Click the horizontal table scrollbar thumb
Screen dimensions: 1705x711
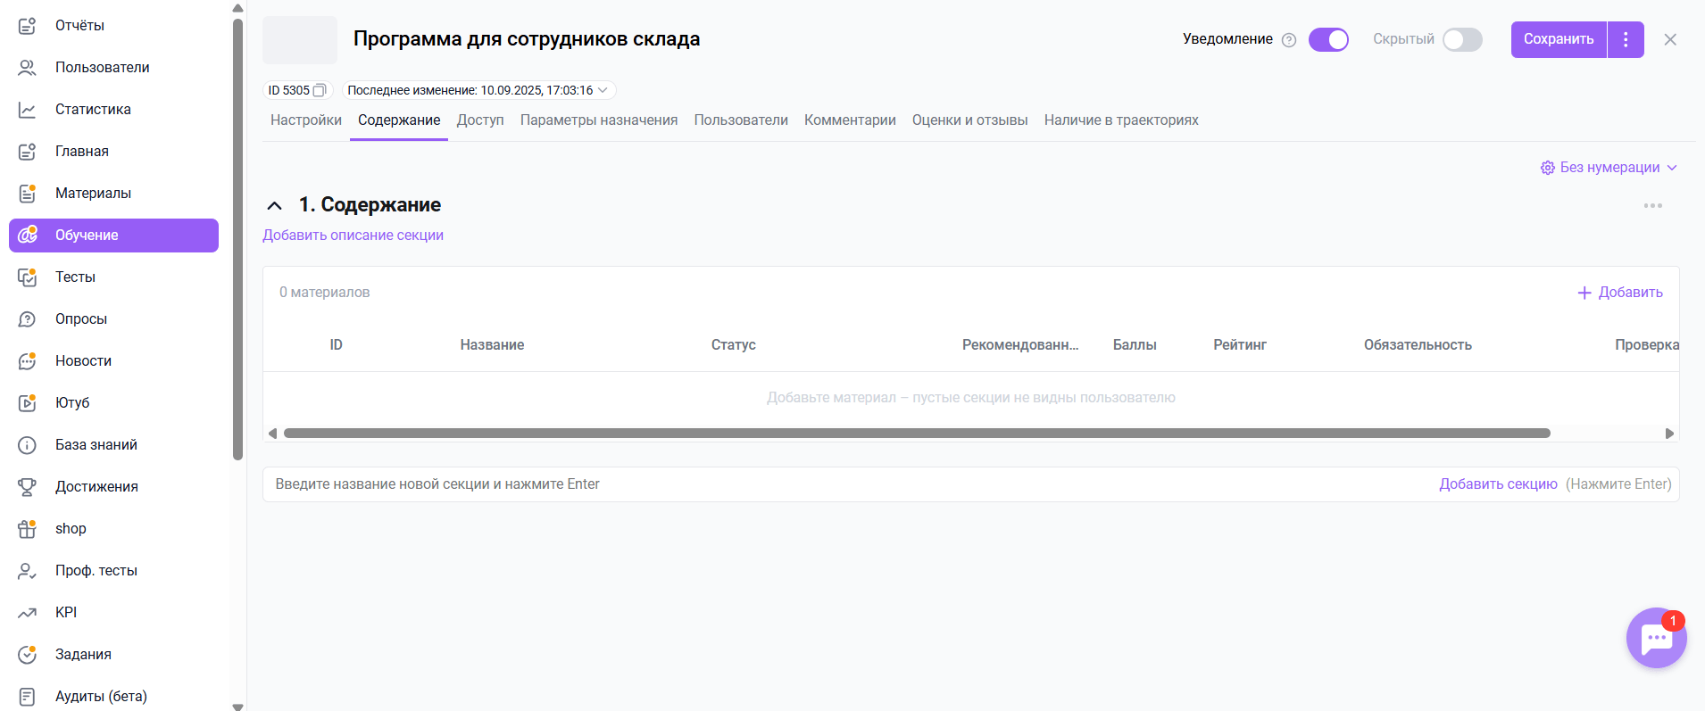point(917,434)
